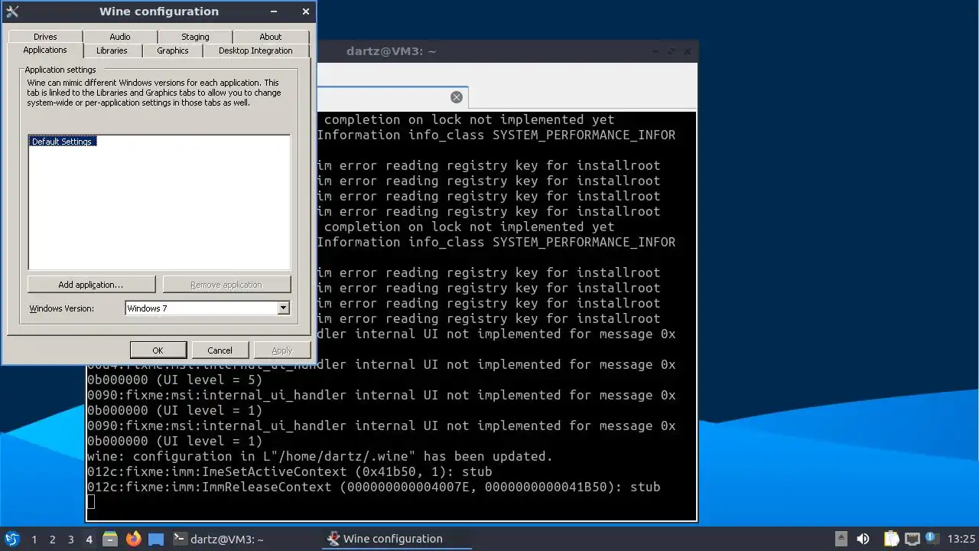This screenshot has width=979, height=551.
Task: Switch to the Staging tab
Action: click(x=195, y=37)
